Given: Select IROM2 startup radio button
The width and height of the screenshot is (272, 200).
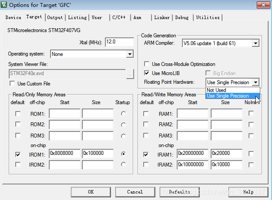Looking at the screenshot, I should point(123,164).
